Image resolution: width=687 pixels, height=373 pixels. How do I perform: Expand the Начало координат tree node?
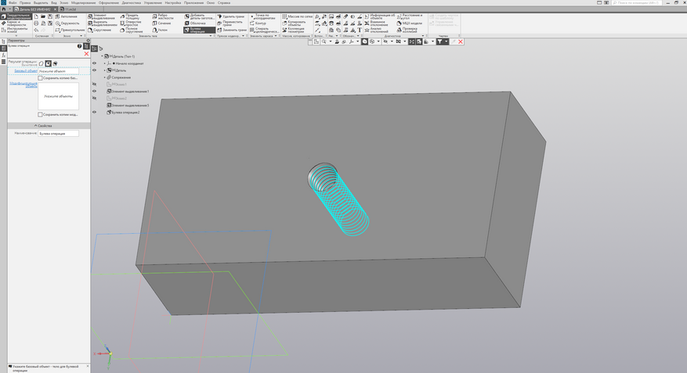[x=105, y=63]
